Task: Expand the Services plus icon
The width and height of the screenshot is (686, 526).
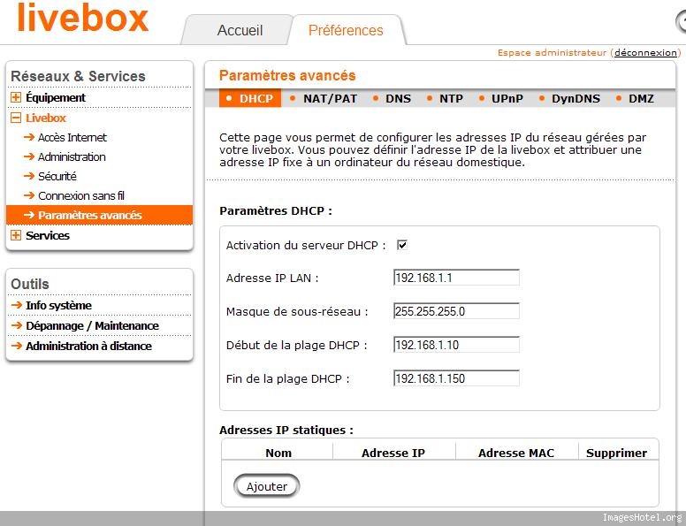Action: coord(16,235)
